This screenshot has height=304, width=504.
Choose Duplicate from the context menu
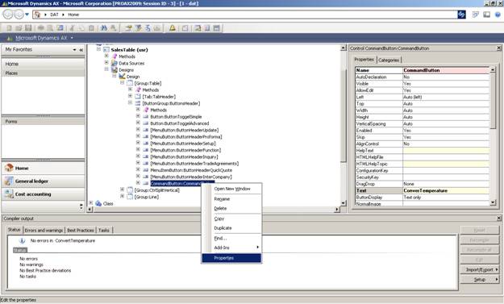click(x=231, y=228)
